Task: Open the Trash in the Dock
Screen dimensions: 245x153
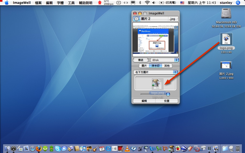Action: [238, 148]
